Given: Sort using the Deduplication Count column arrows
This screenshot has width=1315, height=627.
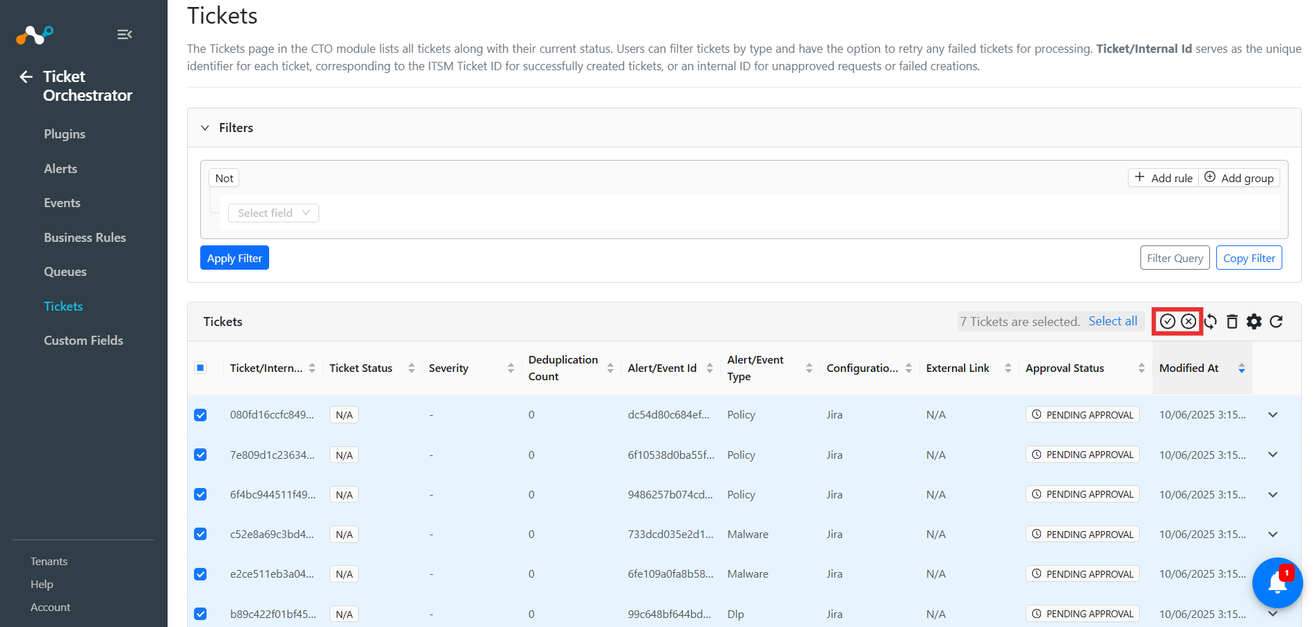Looking at the screenshot, I should (611, 368).
